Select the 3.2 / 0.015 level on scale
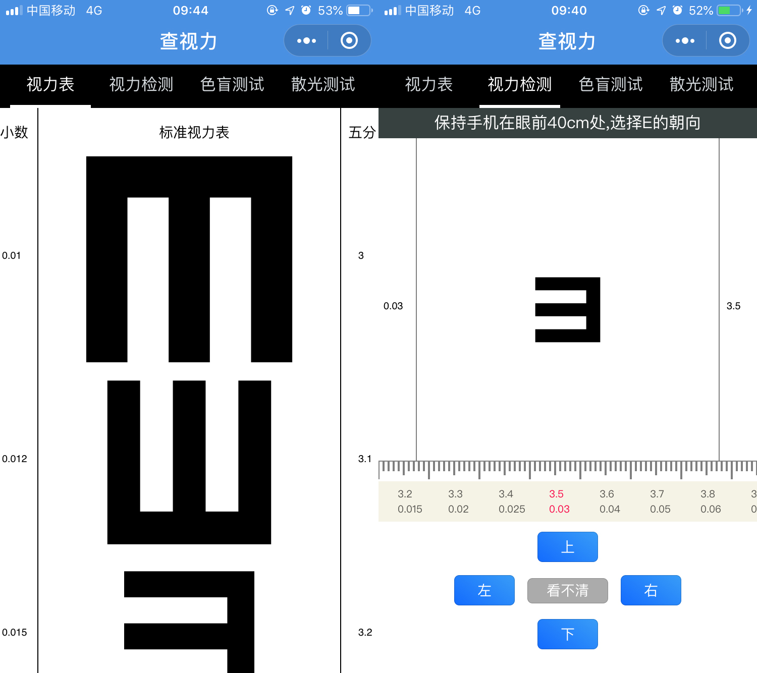Viewport: 757px width, 673px height. [x=409, y=501]
